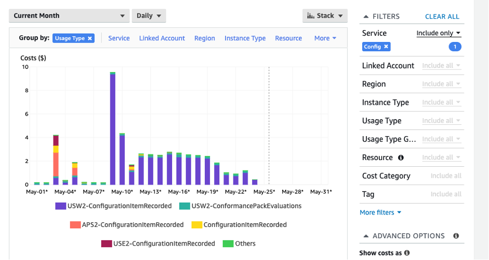Open Usage Type Group Include all dropdown
489x260 pixels.
point(441,139)
